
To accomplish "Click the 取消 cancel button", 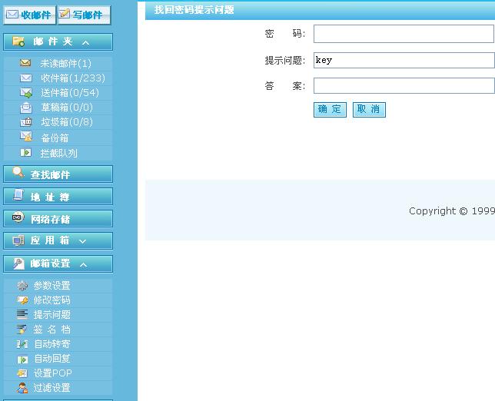I will tap(369, 110).
